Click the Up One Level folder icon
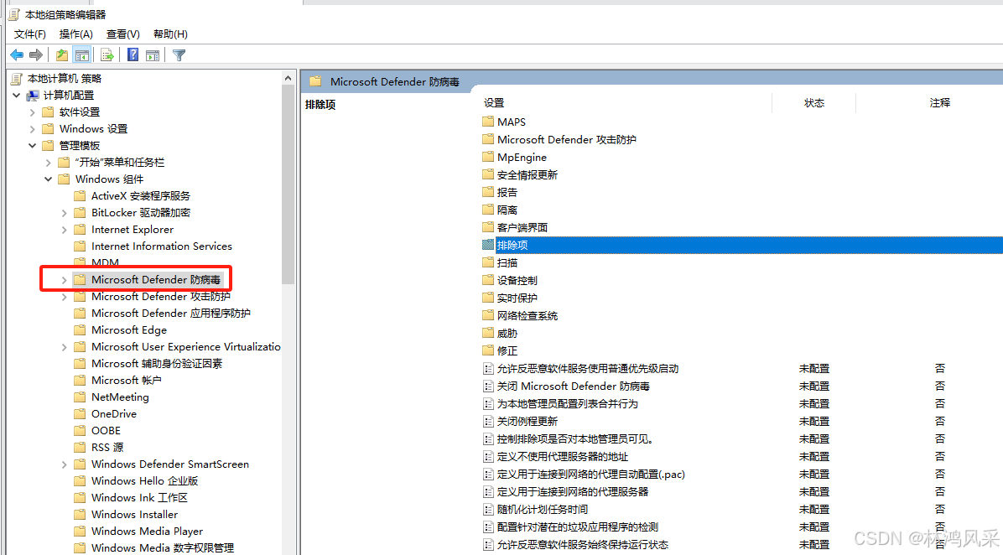Viewport: 1003px width, 555px height. tap(62, 55)
